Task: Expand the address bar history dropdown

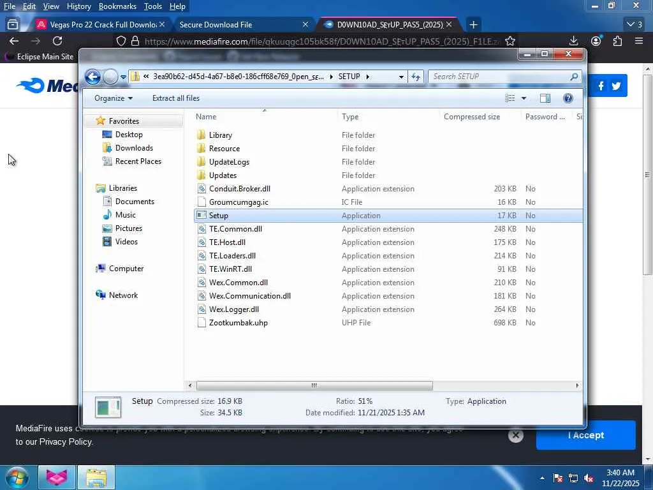Action: (x=401, y=77)
